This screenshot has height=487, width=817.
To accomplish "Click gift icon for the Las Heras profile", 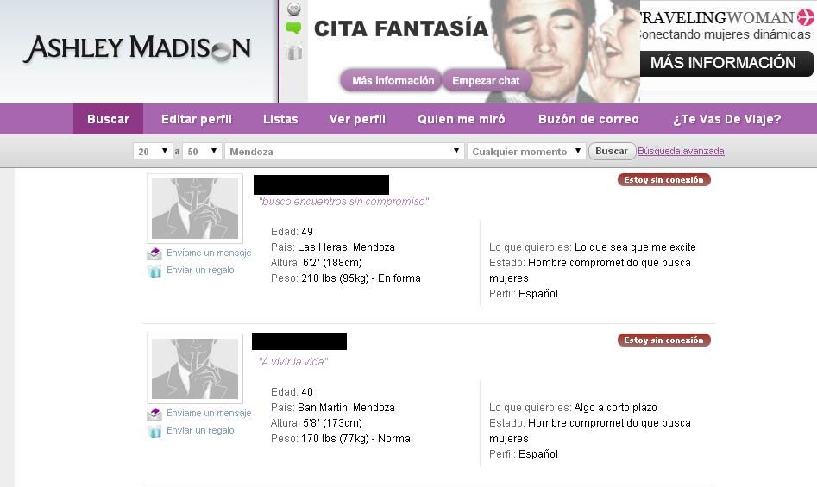I will [154, 271].
